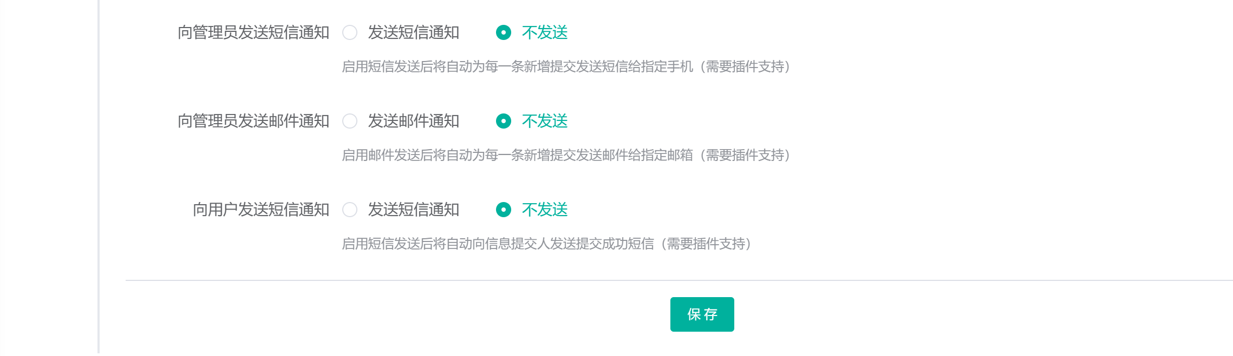Click the 发送短信通知 label in the 向用户发送短信通知 row
This screenshot has height=356, width=1233.
point(414,210)
